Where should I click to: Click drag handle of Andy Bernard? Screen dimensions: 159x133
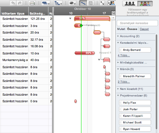point(120,50)
